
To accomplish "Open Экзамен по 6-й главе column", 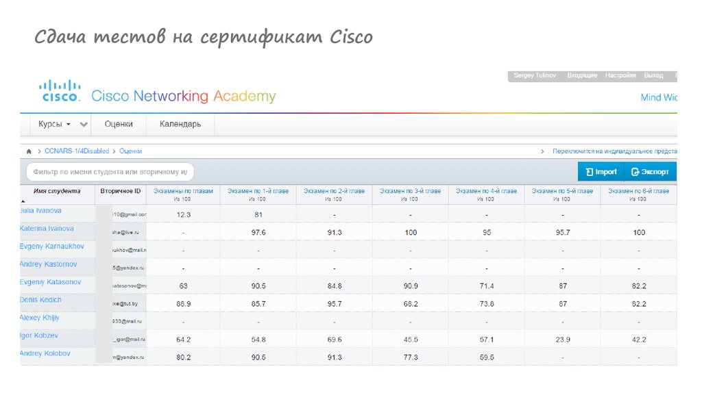I will 638,191.
